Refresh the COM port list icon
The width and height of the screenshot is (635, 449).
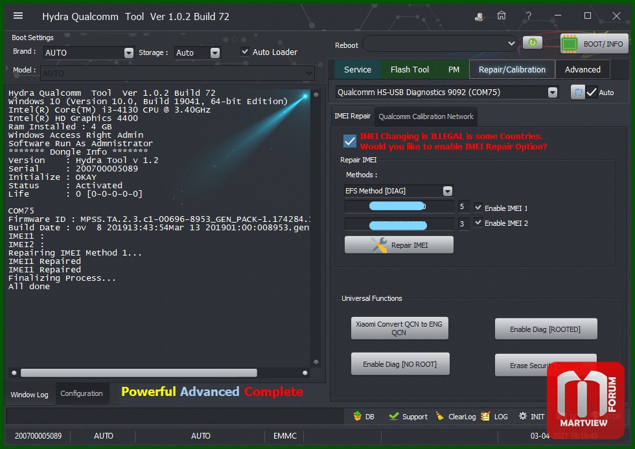(x=578, y=93)
